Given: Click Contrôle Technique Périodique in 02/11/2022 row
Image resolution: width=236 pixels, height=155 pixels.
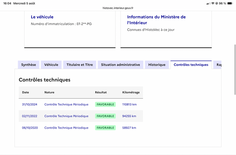Looking at the screenshot, I should click(x=66, y=116).
